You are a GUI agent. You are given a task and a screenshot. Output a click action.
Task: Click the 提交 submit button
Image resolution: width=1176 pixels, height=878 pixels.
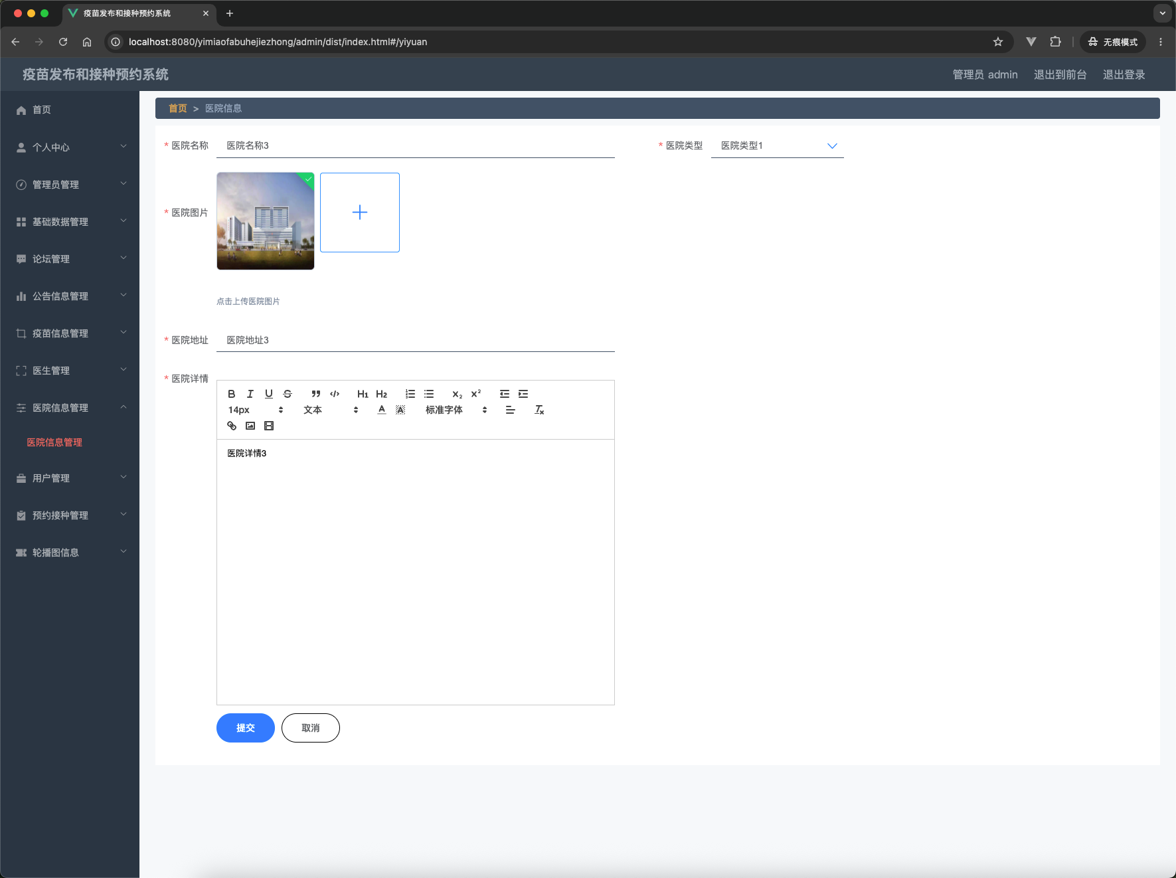pyautogui.click(x=246, y=728)
